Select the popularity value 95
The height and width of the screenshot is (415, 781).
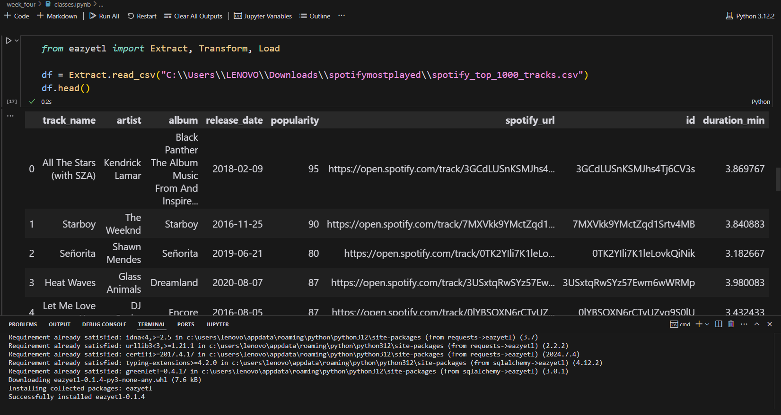[313, 169]
